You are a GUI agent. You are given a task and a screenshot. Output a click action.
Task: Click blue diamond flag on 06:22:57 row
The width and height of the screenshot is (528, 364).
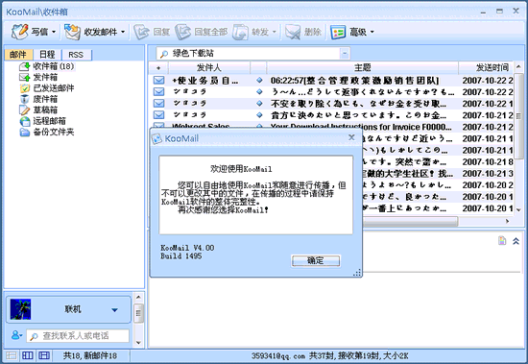[x=259, y=81]
